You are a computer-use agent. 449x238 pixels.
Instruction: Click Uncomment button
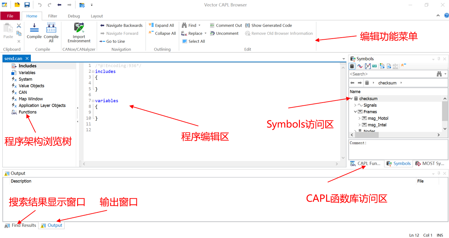pyautogui.click(x=224, y=34)
